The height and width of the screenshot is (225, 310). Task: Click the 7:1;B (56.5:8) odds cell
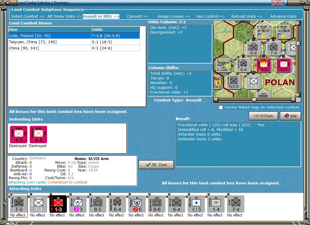click(x=115, y=36)
